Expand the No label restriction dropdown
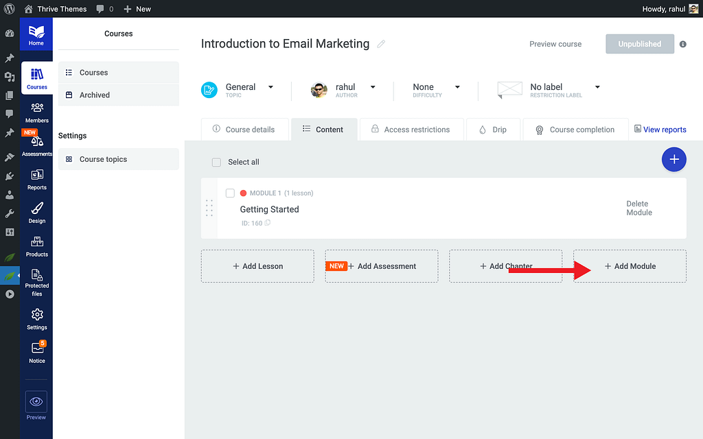 coord(597,87)
